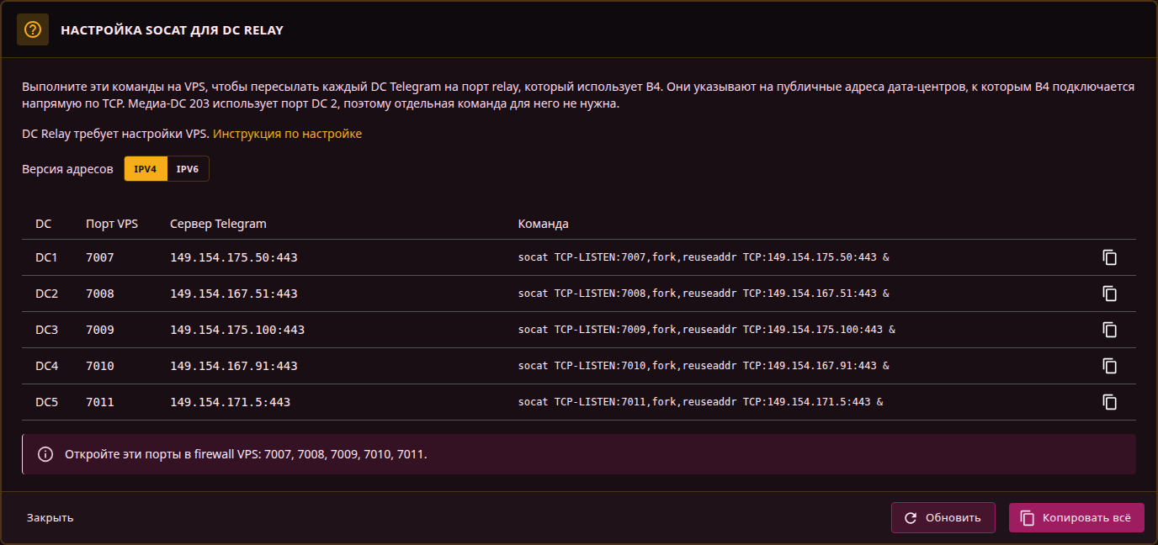Select Telegram server 149.154.167.91:443
This screenshot has width=1158, height=545.
234,366
